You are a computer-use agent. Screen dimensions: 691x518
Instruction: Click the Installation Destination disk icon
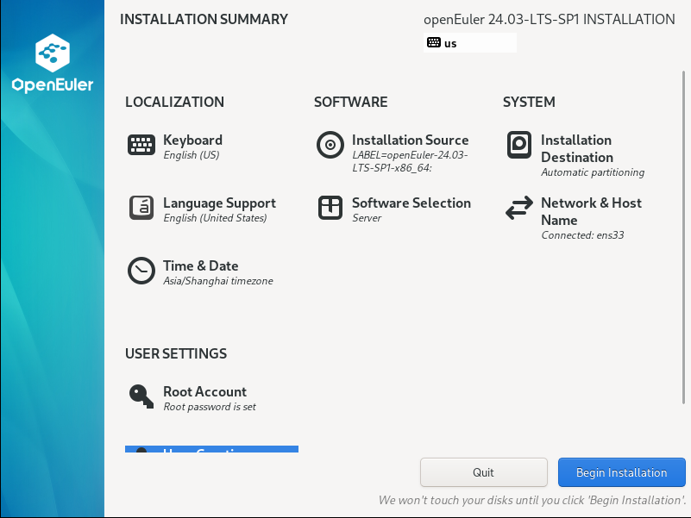pyautogui.click(x=519, y=145)
